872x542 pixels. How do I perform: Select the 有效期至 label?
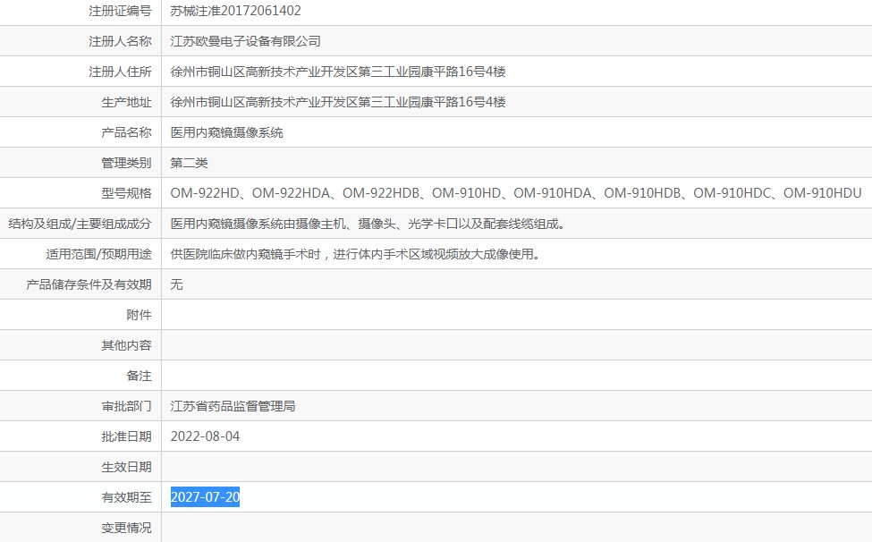[x=126, y=497]
